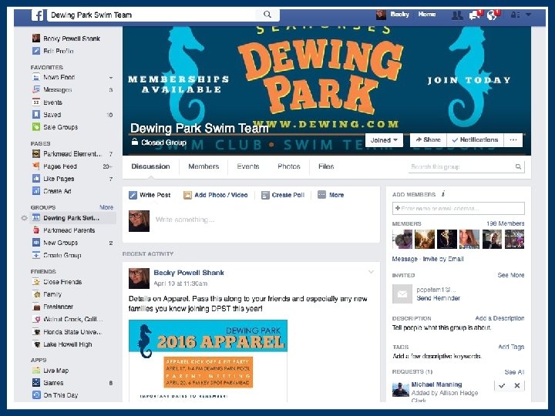Image resolution: width=555 pixels, height=416 pixels.
Task: Click See More under Invited
Action: [x=511, y=275]
